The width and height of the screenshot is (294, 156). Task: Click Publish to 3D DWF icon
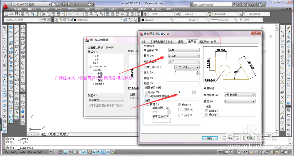point(38,14)
